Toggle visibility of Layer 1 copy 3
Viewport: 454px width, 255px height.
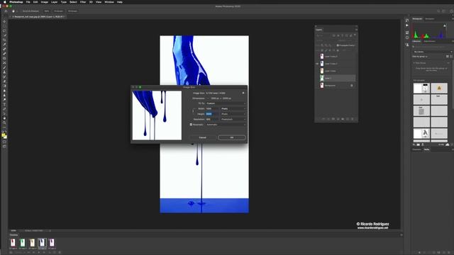click(x=317, y=57)
